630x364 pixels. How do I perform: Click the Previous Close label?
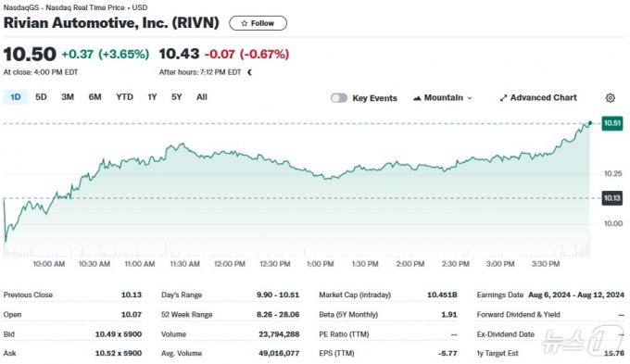(28, 295)
